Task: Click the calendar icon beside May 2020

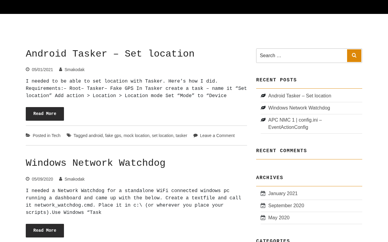Action: click(263, 217)
